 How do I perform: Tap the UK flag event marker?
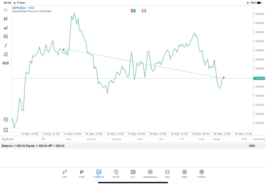tap(133, 11)
